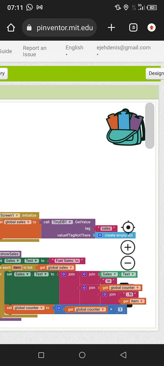Viewport: 164px width, 366px height.
Task: Open a new browser tab with plus icon
Action: click(x=111, y=28)
